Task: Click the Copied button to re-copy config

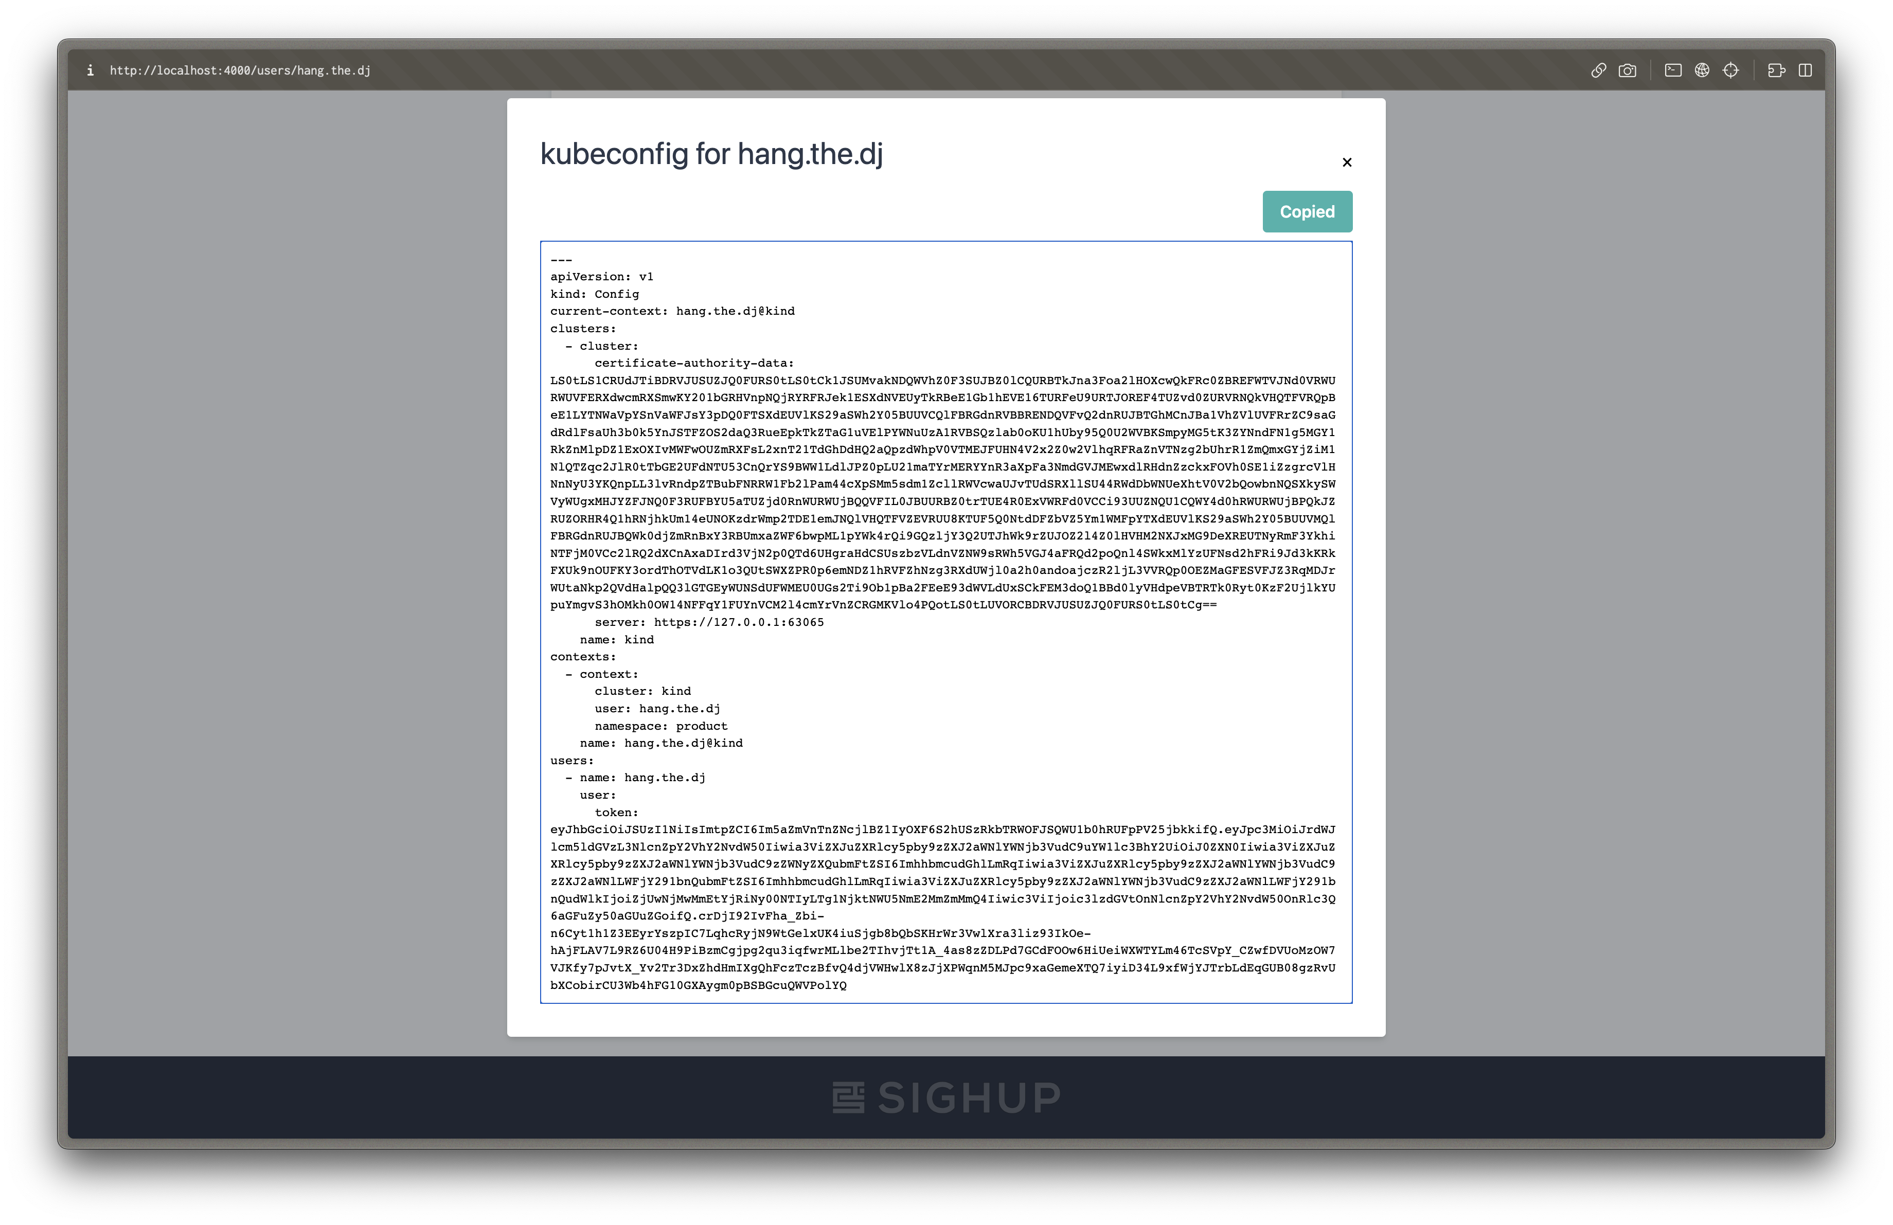Action: 1305,211
